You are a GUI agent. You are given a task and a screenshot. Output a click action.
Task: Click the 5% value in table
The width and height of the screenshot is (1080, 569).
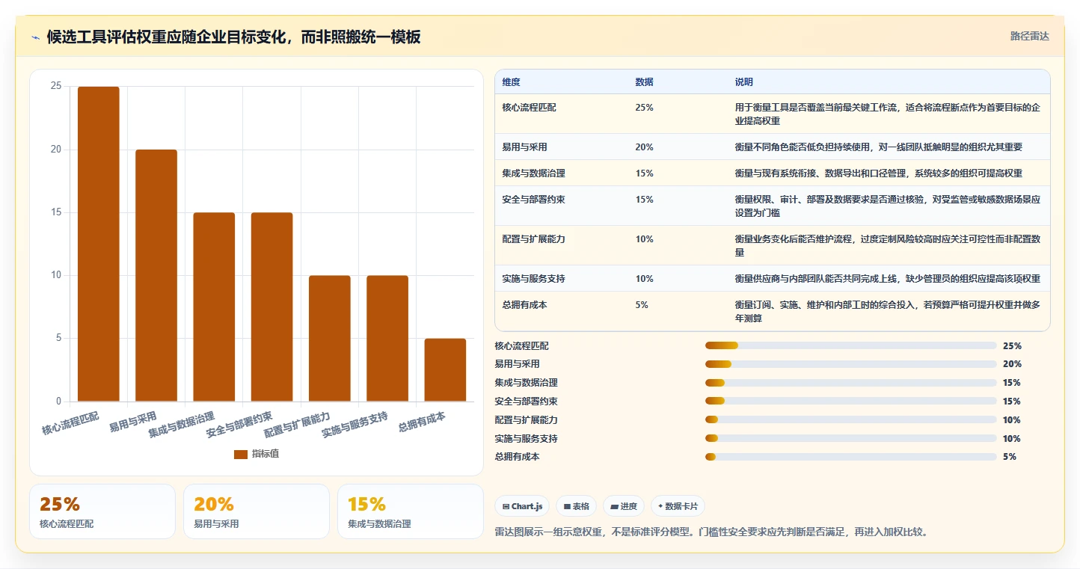(x=642, y=305)
